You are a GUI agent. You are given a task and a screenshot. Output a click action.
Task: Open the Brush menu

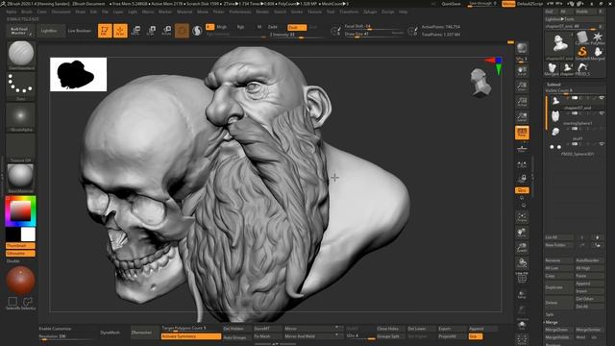tap(27, 12)
